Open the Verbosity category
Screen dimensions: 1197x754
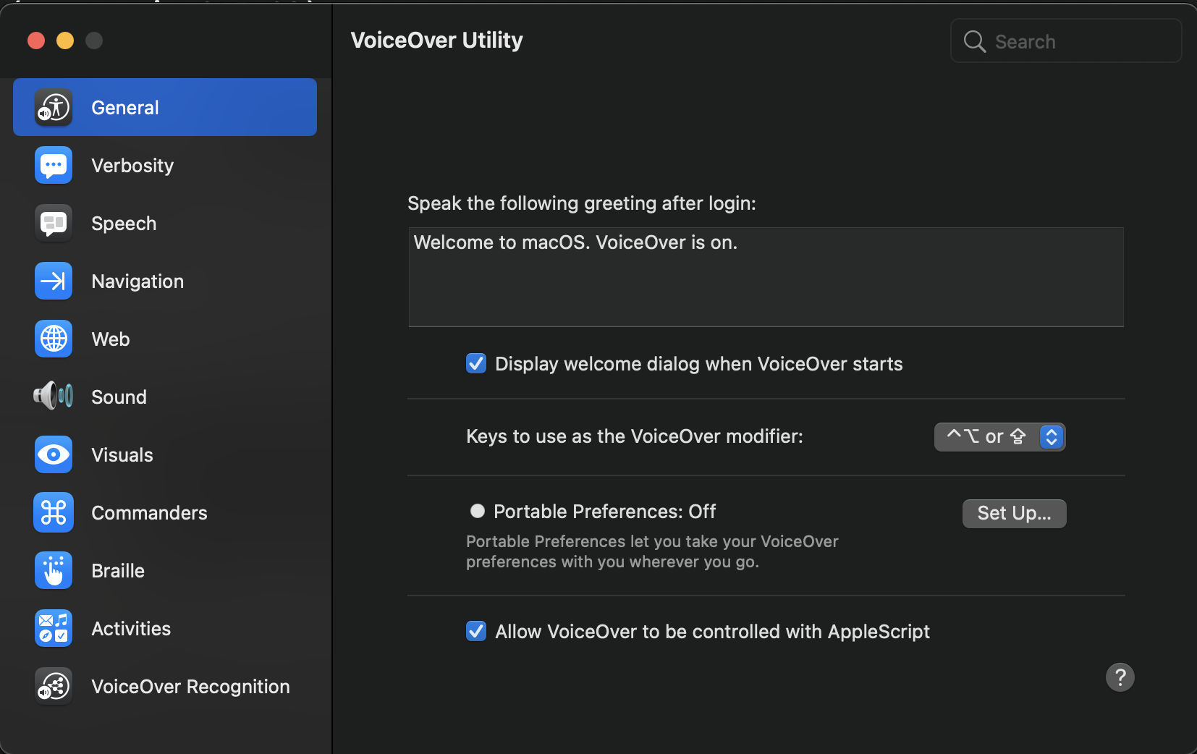point(132,166)
